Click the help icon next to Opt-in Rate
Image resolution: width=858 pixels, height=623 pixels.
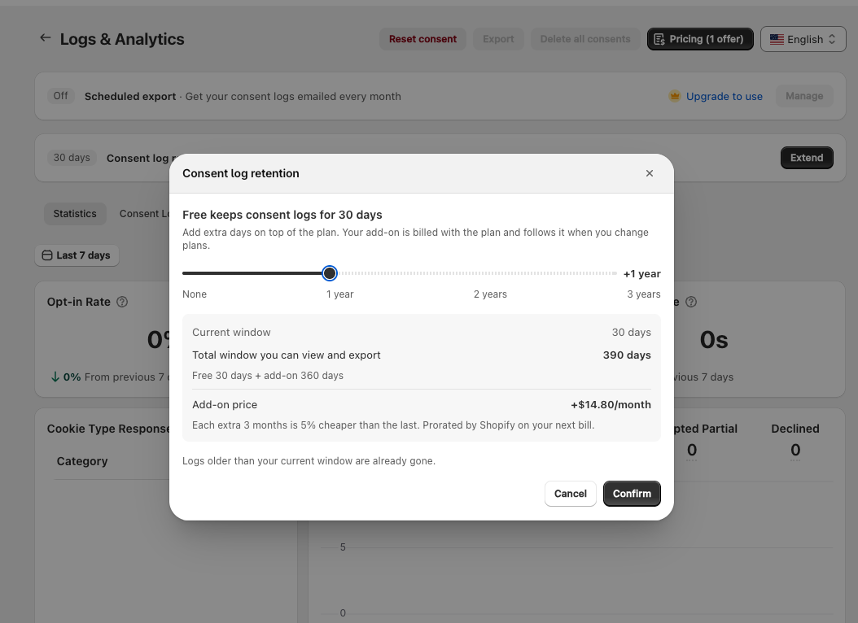(x=122, y=302)
